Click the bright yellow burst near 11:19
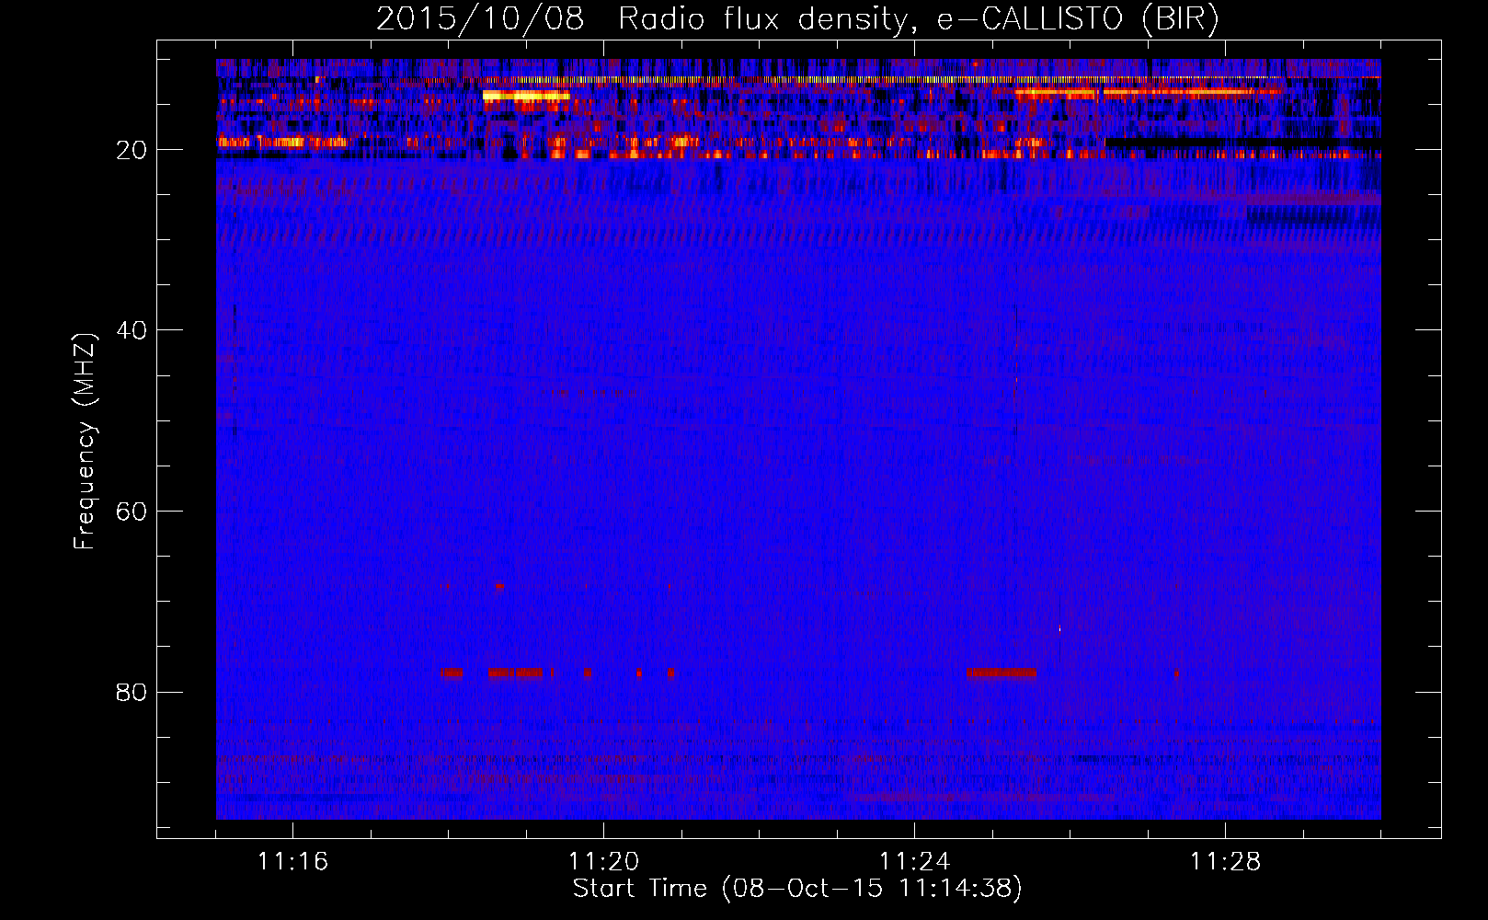 pyautogui.click(x=526, y=95)
